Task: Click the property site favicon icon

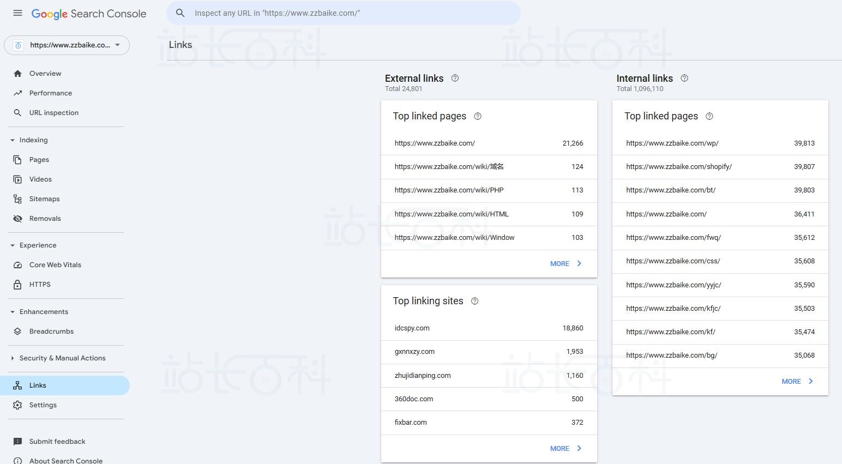Action: (x=18, y=45)
